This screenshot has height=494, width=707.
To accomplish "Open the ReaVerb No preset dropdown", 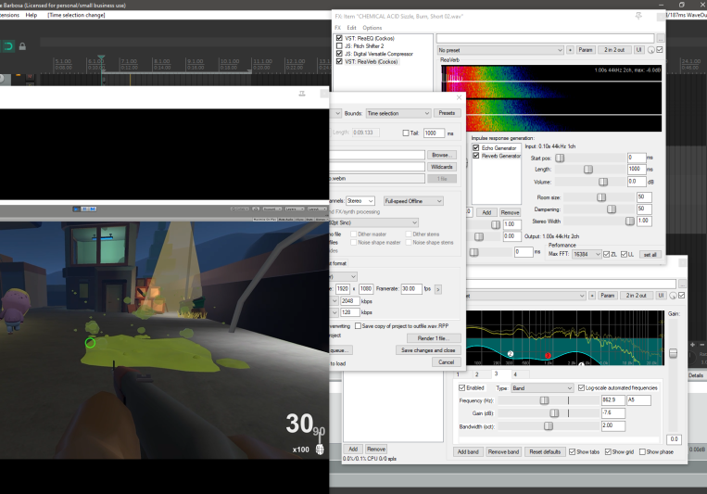I will tap(500, 50).
